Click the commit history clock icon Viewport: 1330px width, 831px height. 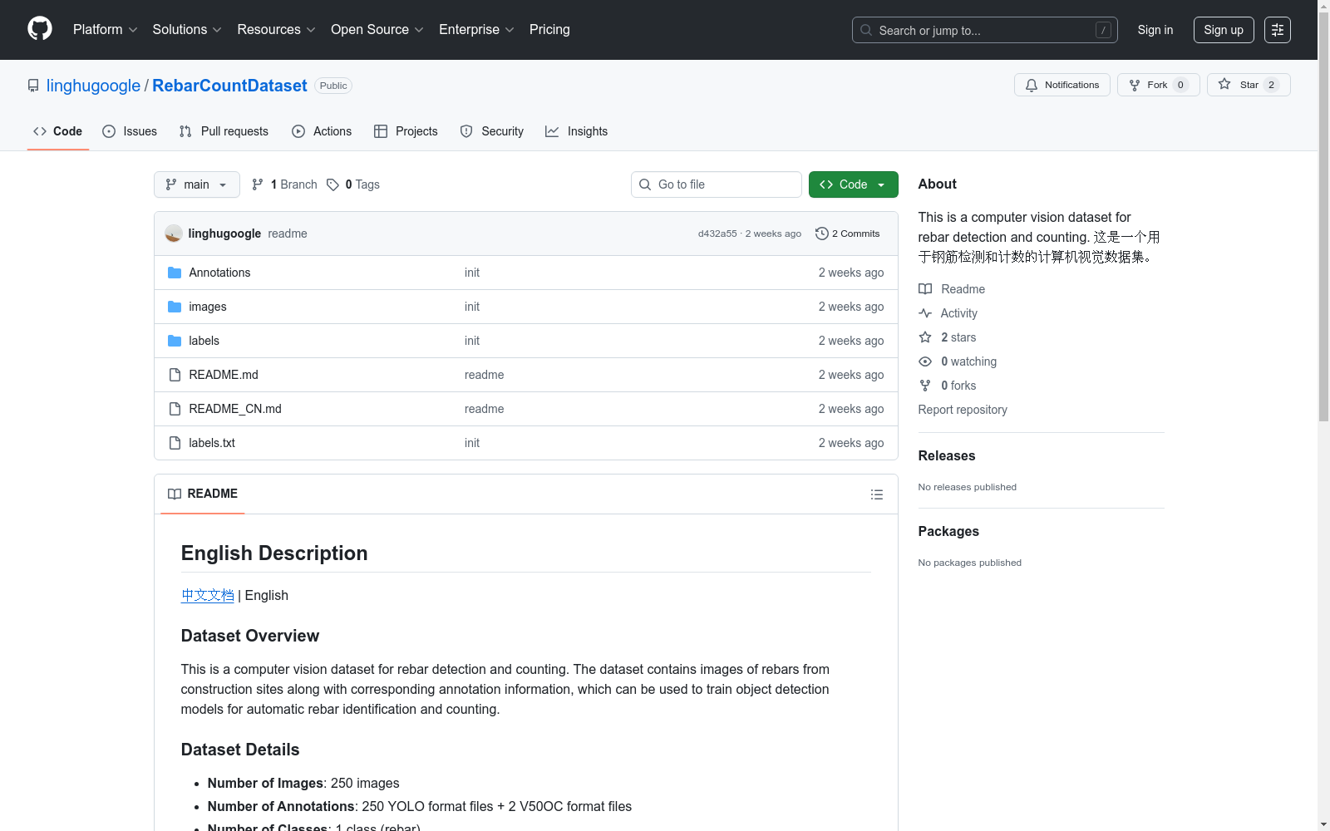tap(821, 234)
